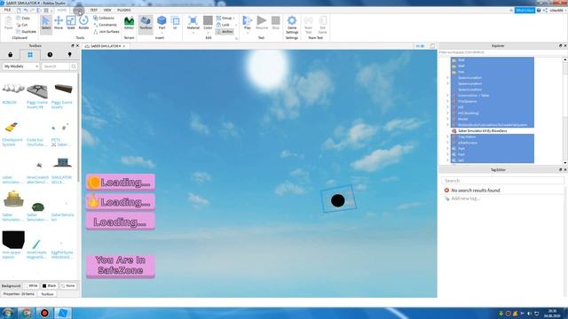This screenshot has height=319, width=568.
Task: Select the Piggy Game Assets stone model thumbnail
Action: coord(37,91)
